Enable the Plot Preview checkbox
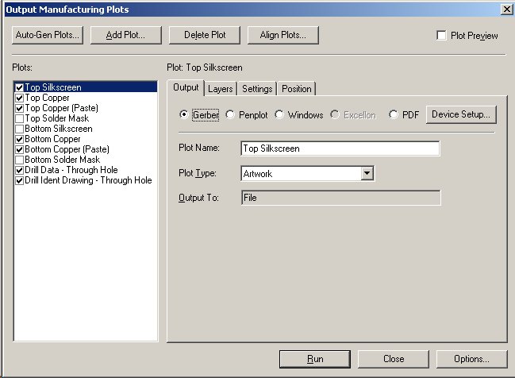The height and width of the screenshot is (378, 515). tap(442, 36)
